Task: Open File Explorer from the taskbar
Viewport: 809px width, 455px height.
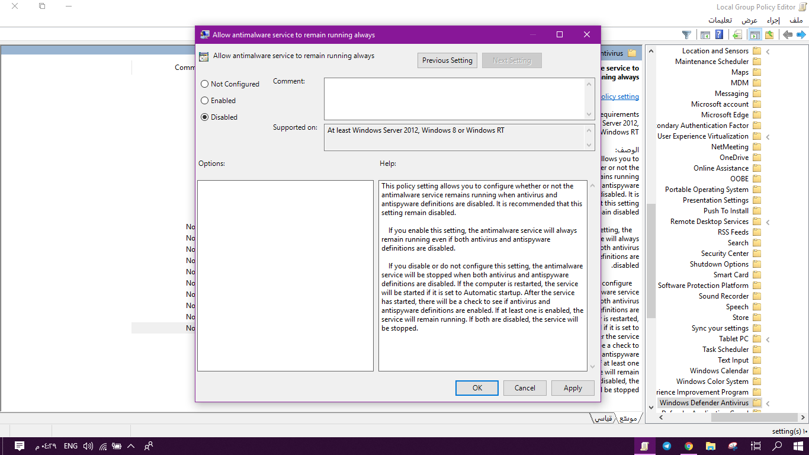Action: click(711, 446)
